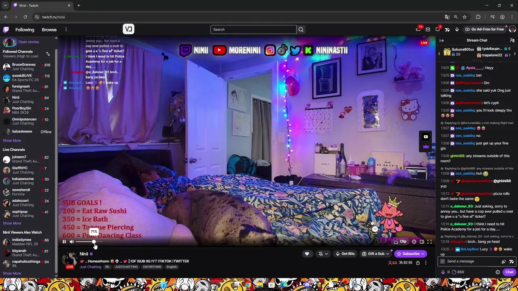The image size is (518, 291).
Task: Collapse Stream Chat with arrow icon
Action: pos(442,40)
